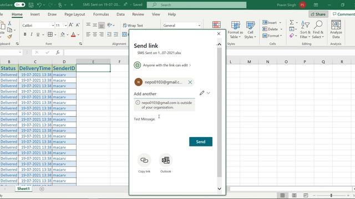Click Wrap Text button

133,25
